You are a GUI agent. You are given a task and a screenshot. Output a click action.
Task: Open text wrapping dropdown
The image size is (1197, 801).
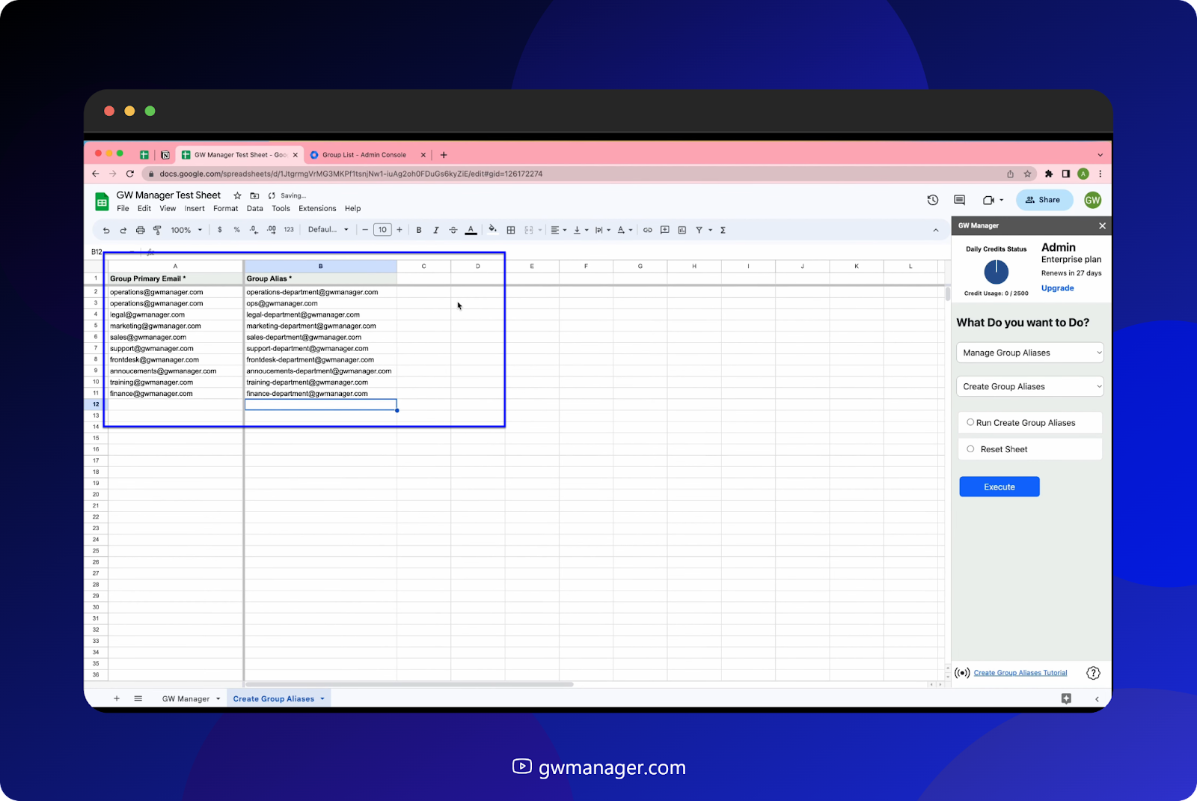tap(603, 230)
